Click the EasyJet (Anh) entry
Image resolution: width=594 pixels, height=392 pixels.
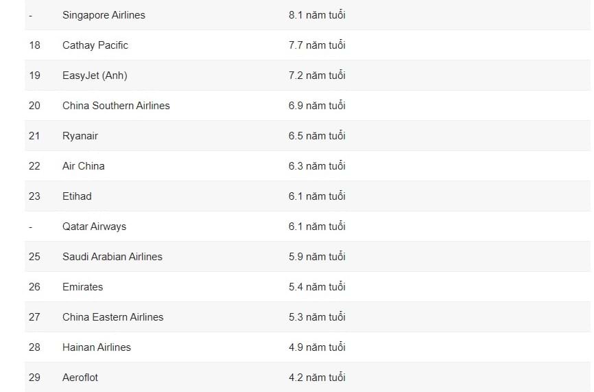click(95, 76)
